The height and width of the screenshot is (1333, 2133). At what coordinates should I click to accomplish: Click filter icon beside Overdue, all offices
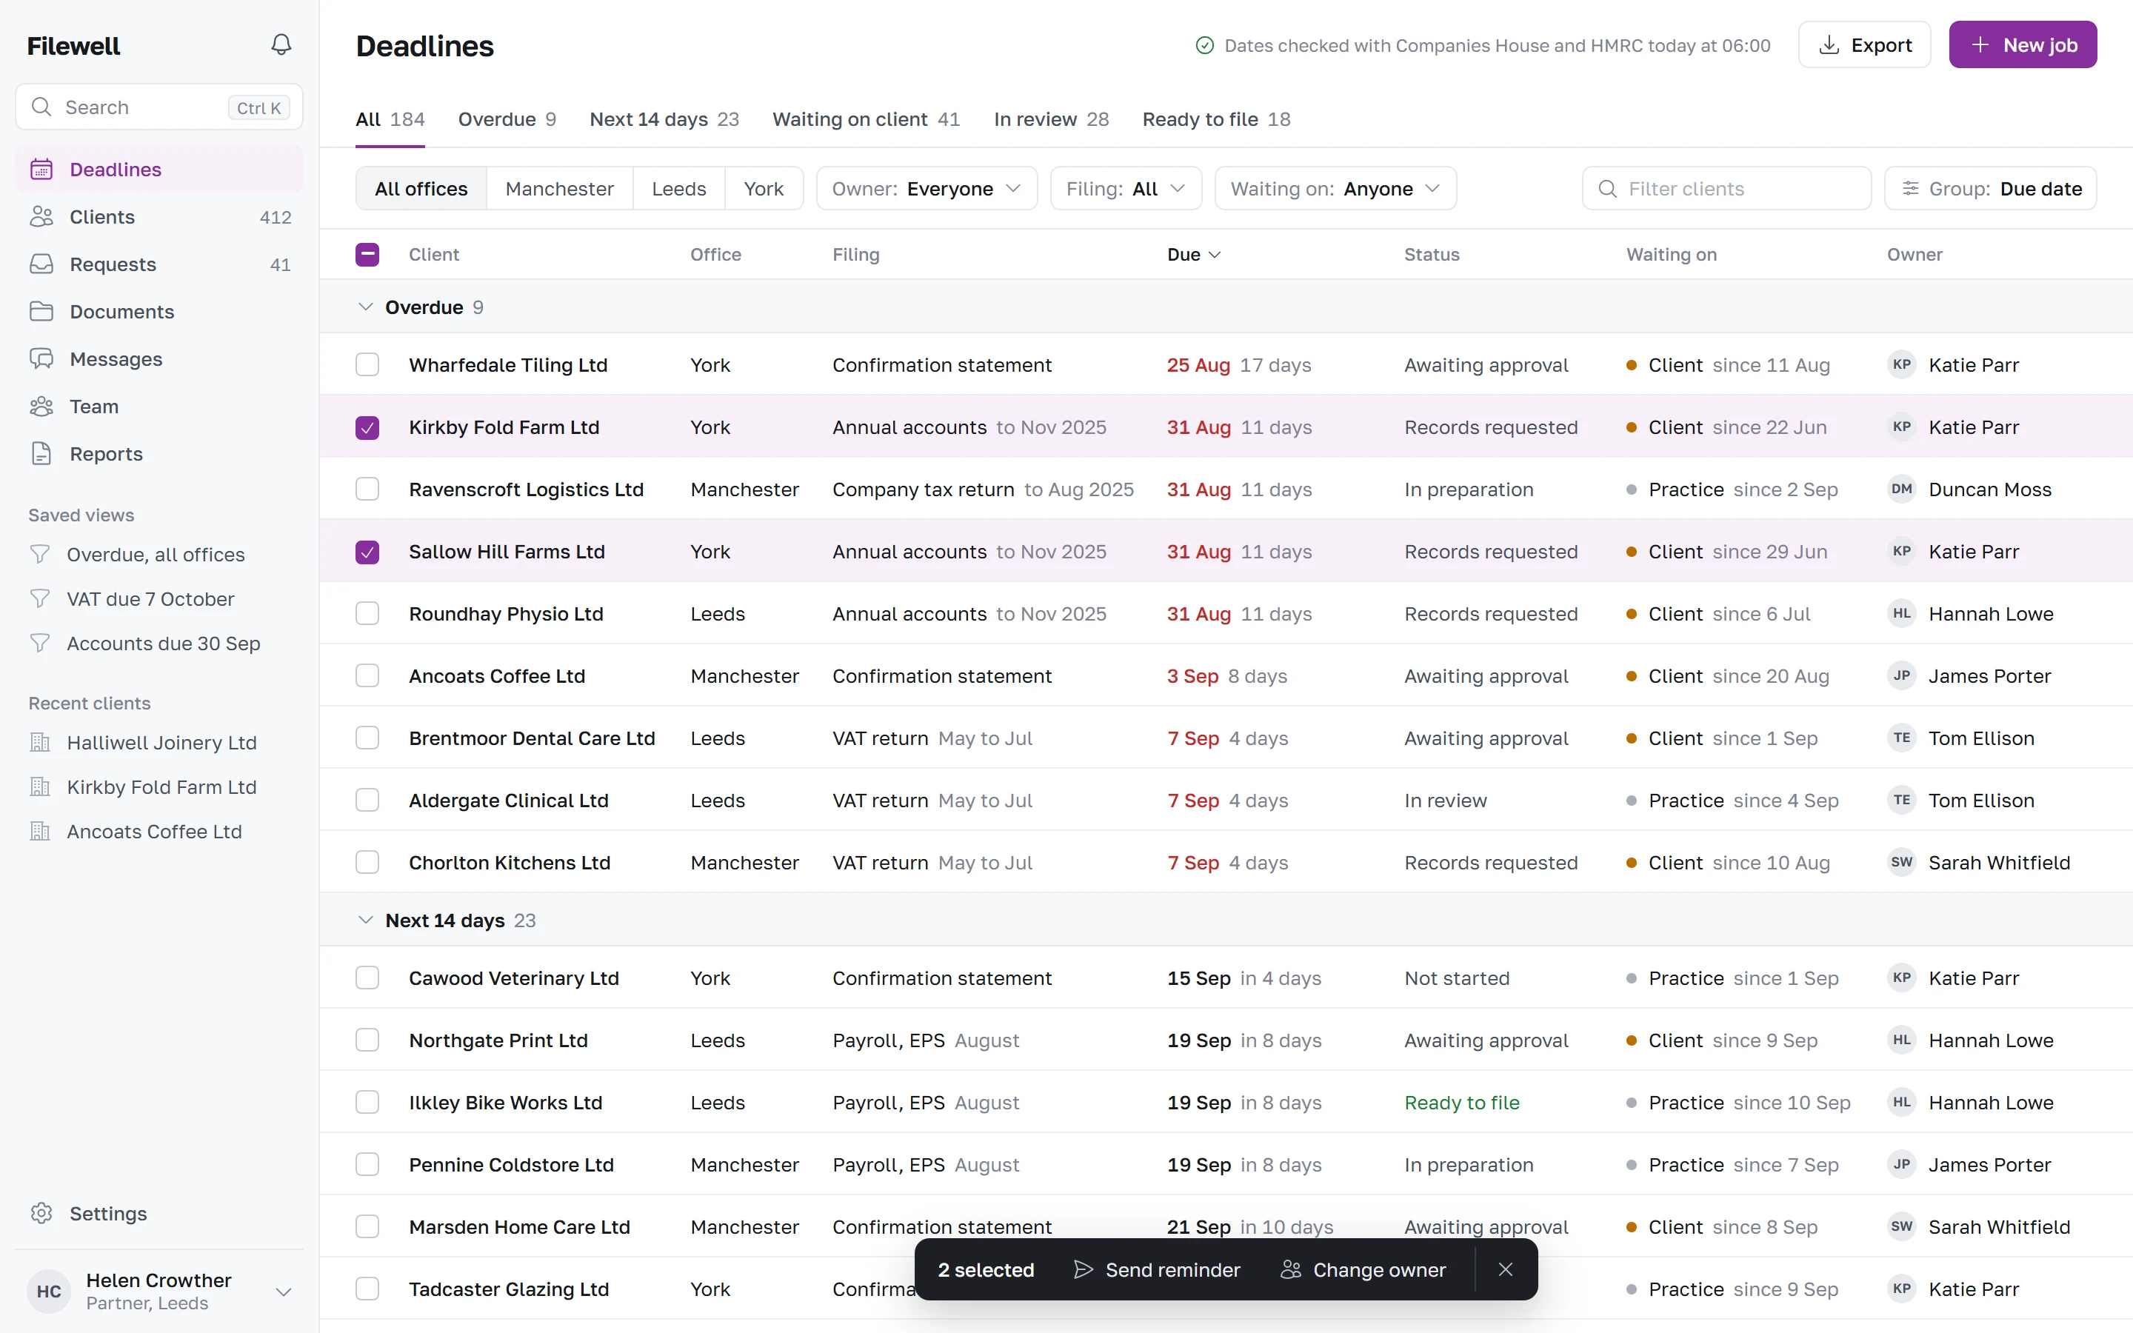point(40,555)
